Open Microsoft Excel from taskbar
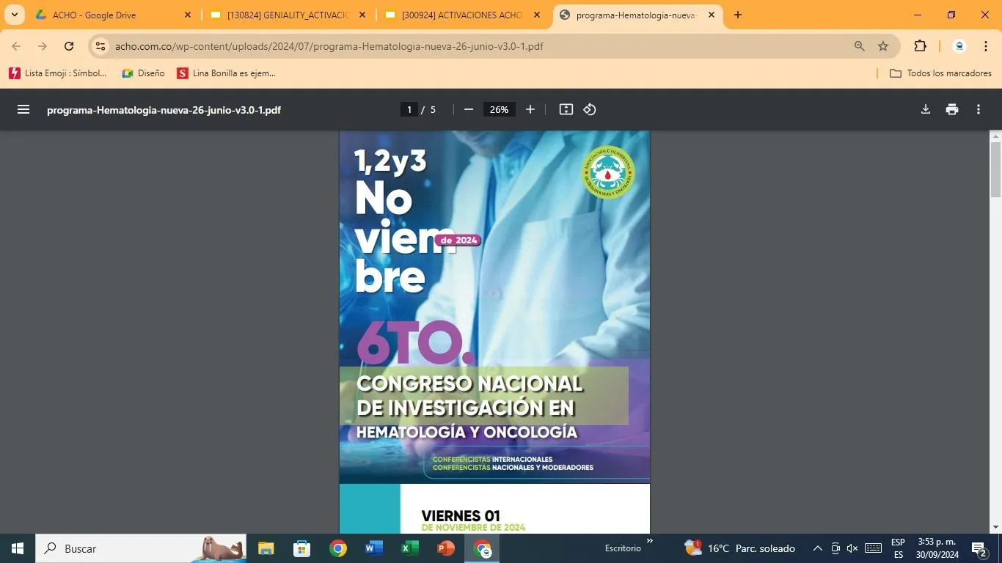1002x563 pixels. (409, 548)
